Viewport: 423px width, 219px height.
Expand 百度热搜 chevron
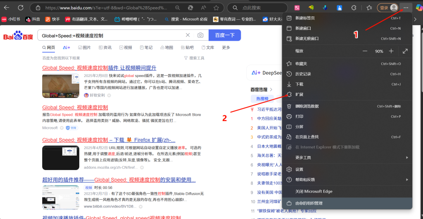point(271,89)
